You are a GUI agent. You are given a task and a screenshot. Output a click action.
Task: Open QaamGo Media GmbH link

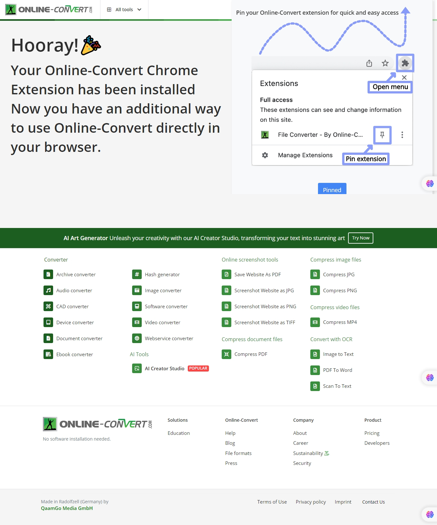coord(67,508)
